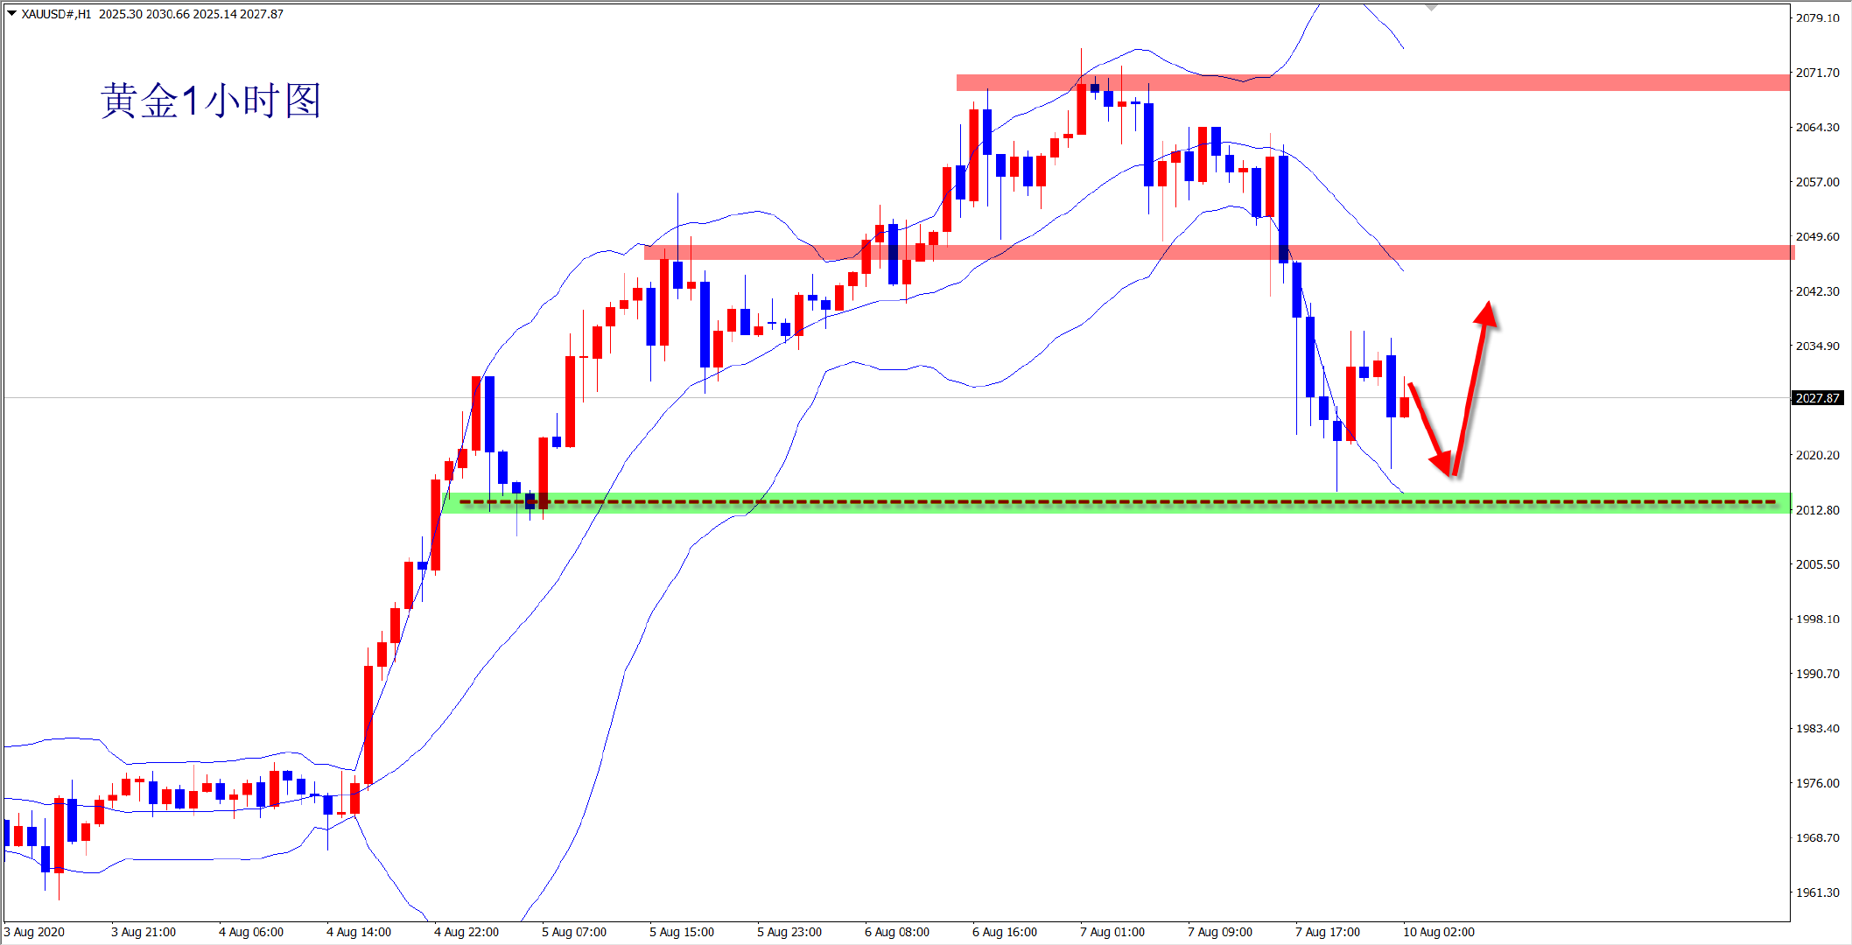Select the green support zone rectangle
Viewport: 1852px width, 945px height.
click(x=1663, y=509)
